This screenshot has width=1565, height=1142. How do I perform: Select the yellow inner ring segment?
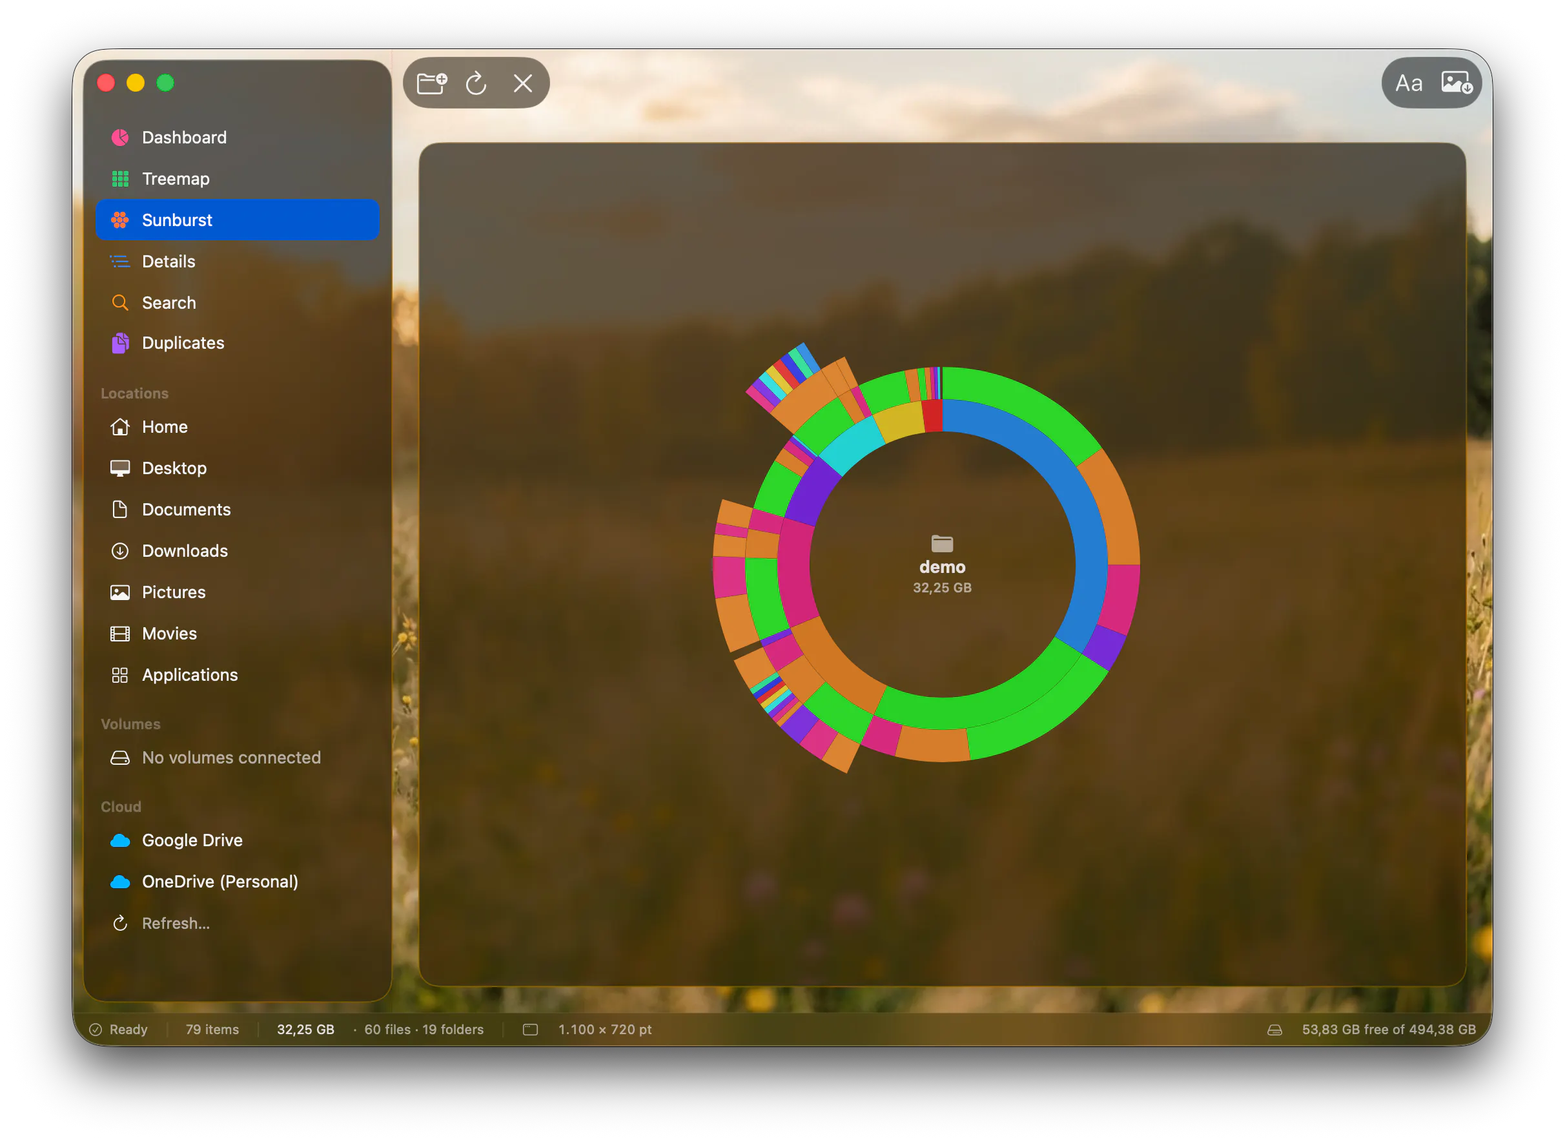(899, 421)
